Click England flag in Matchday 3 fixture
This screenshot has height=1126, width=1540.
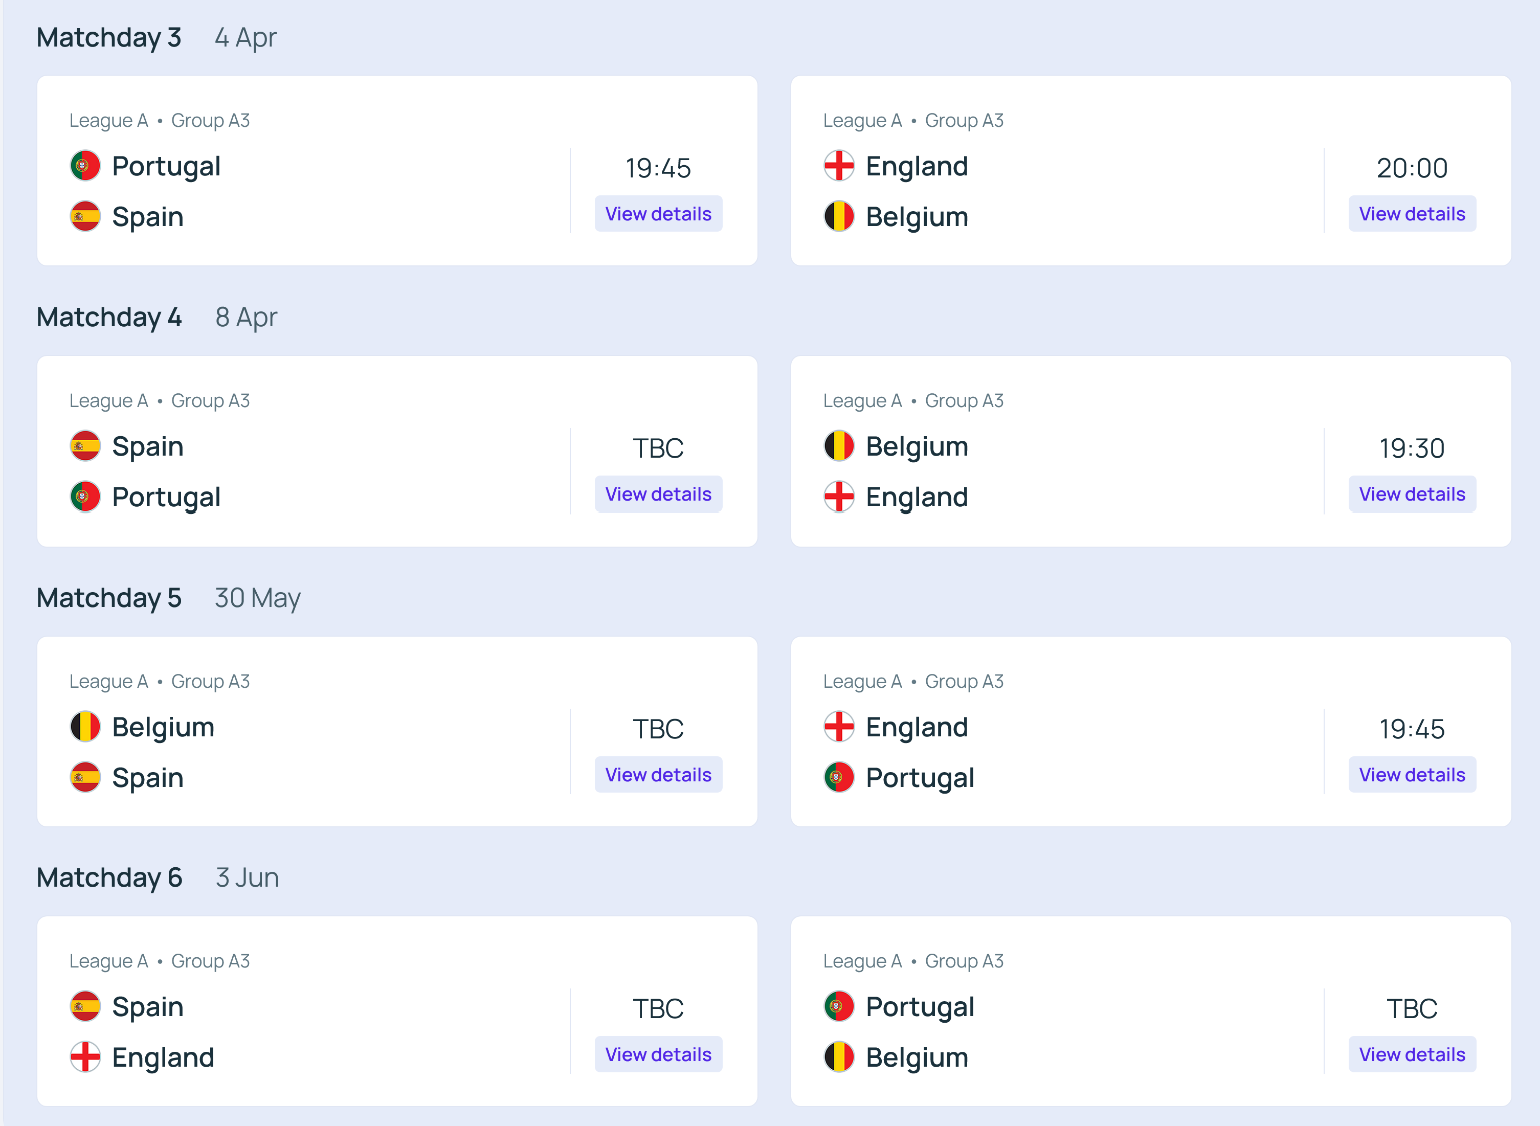839,166
